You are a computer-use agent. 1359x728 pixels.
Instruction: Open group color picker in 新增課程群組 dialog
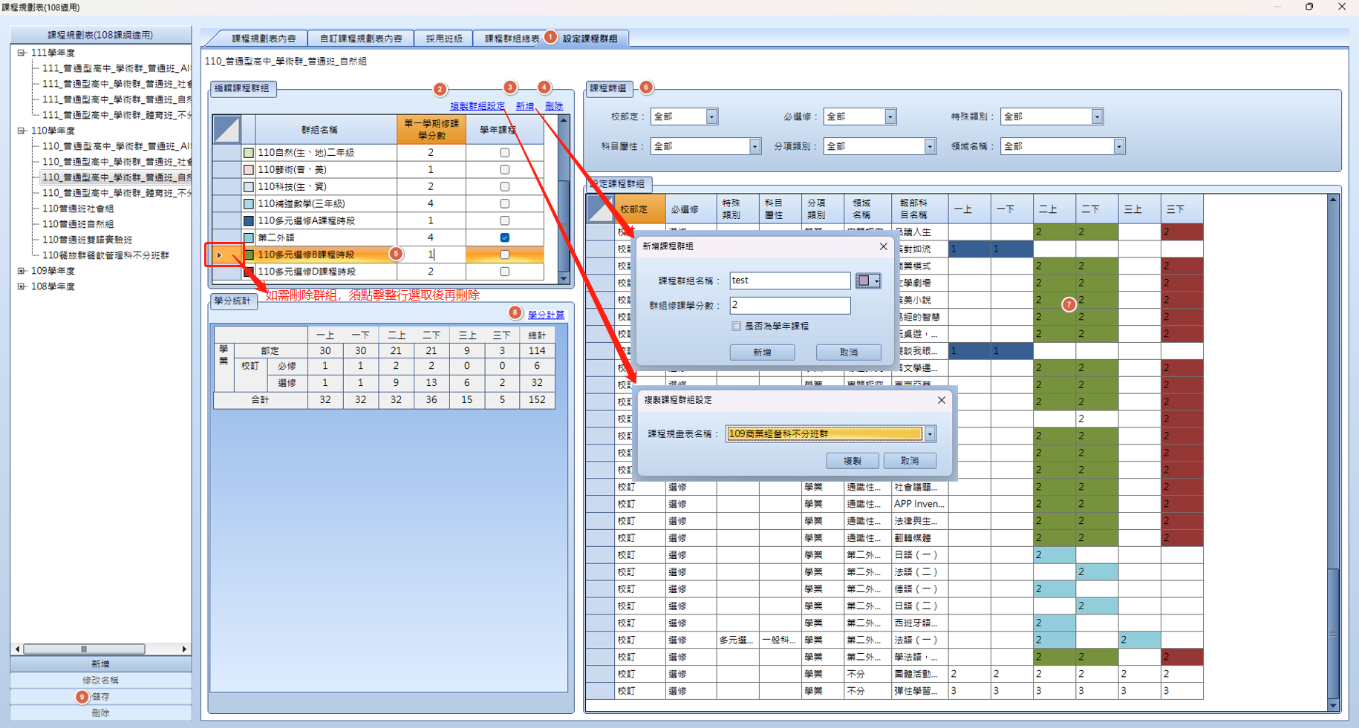(868, 281)
